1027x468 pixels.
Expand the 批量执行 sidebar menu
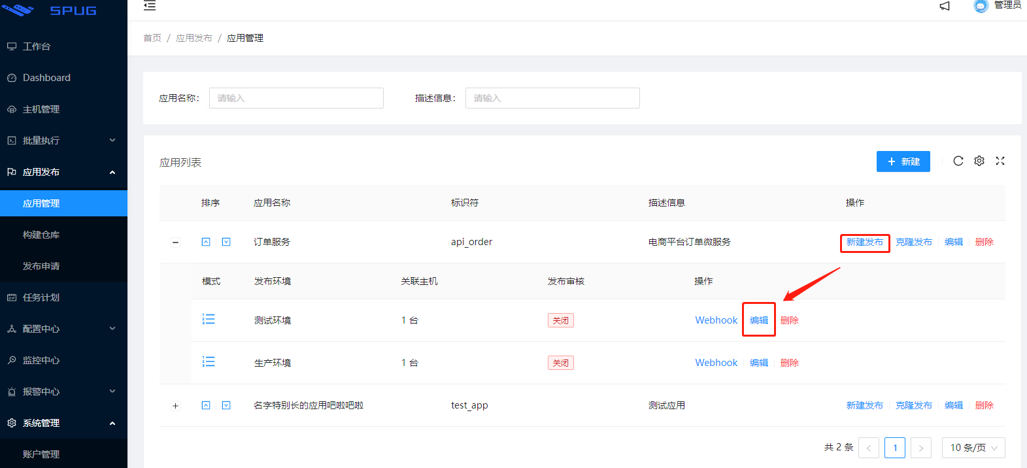63,141
